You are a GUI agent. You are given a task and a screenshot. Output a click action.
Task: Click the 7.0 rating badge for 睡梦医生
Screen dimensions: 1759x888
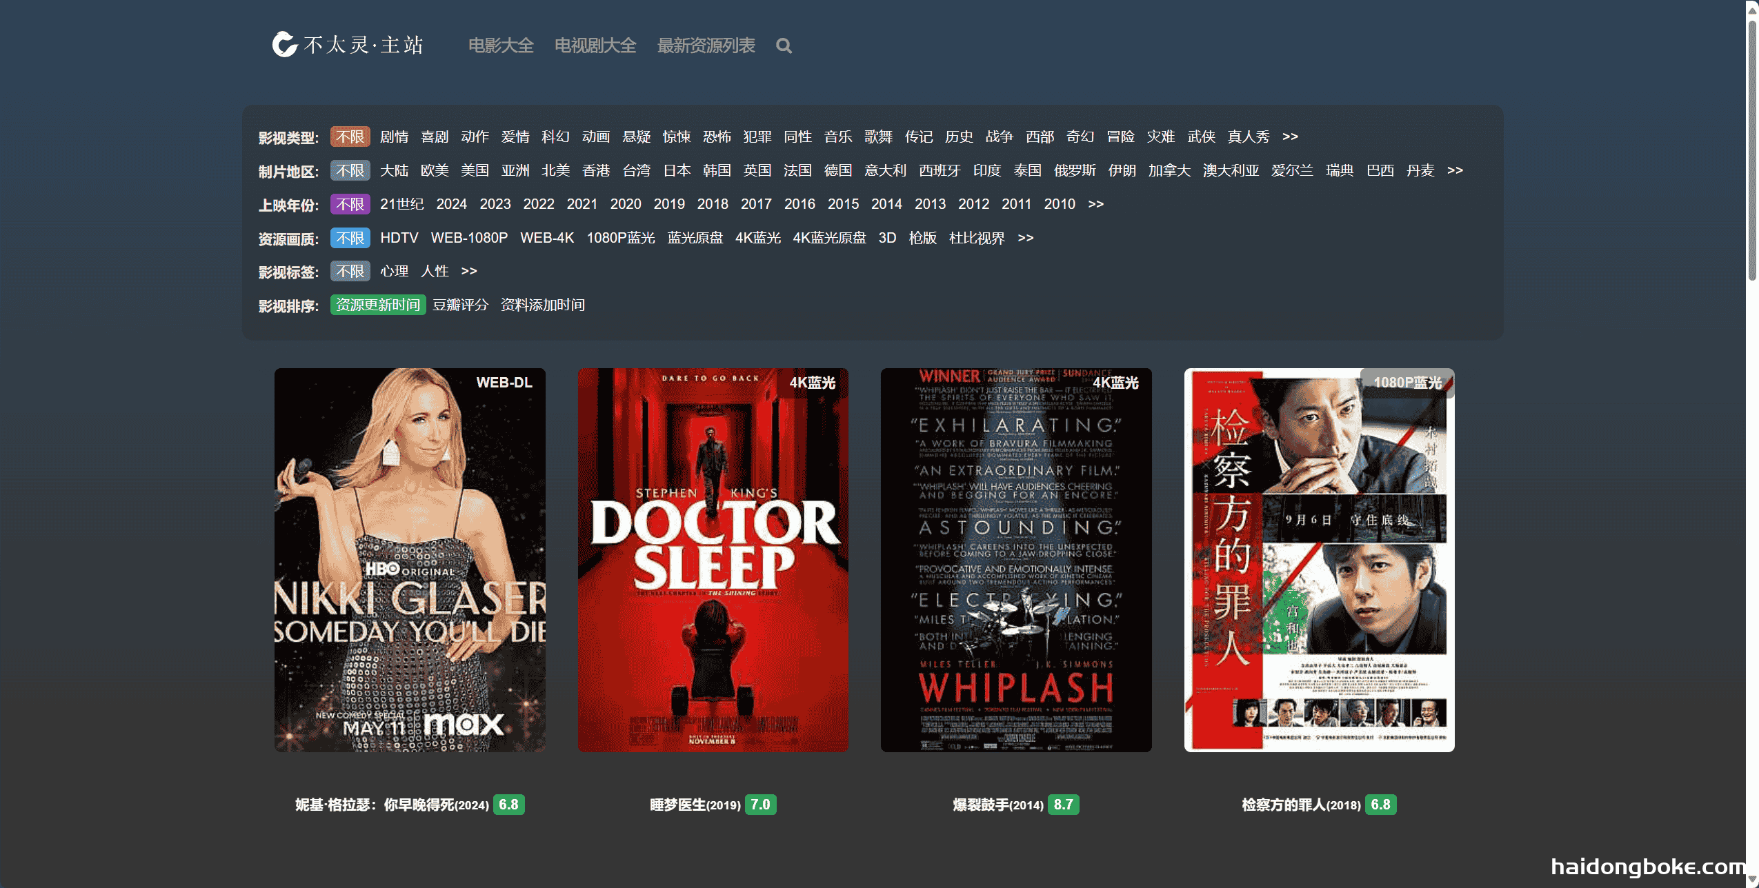click(760, 805)
